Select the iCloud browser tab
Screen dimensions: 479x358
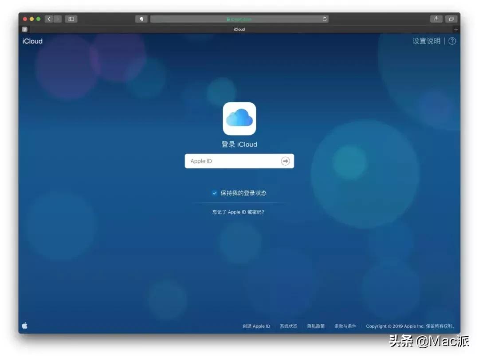tap(239, 29)
